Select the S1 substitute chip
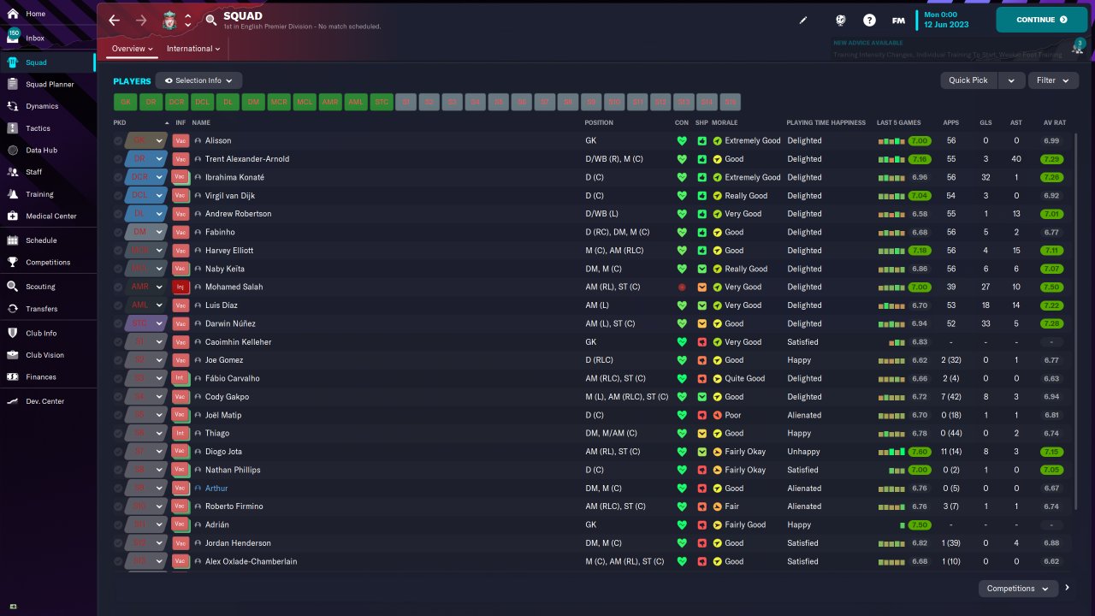This screenshot has height=616, width=1095. [406, 102]
